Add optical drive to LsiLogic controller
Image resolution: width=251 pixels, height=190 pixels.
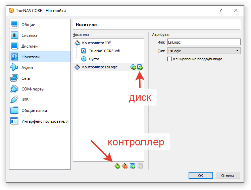133,67
